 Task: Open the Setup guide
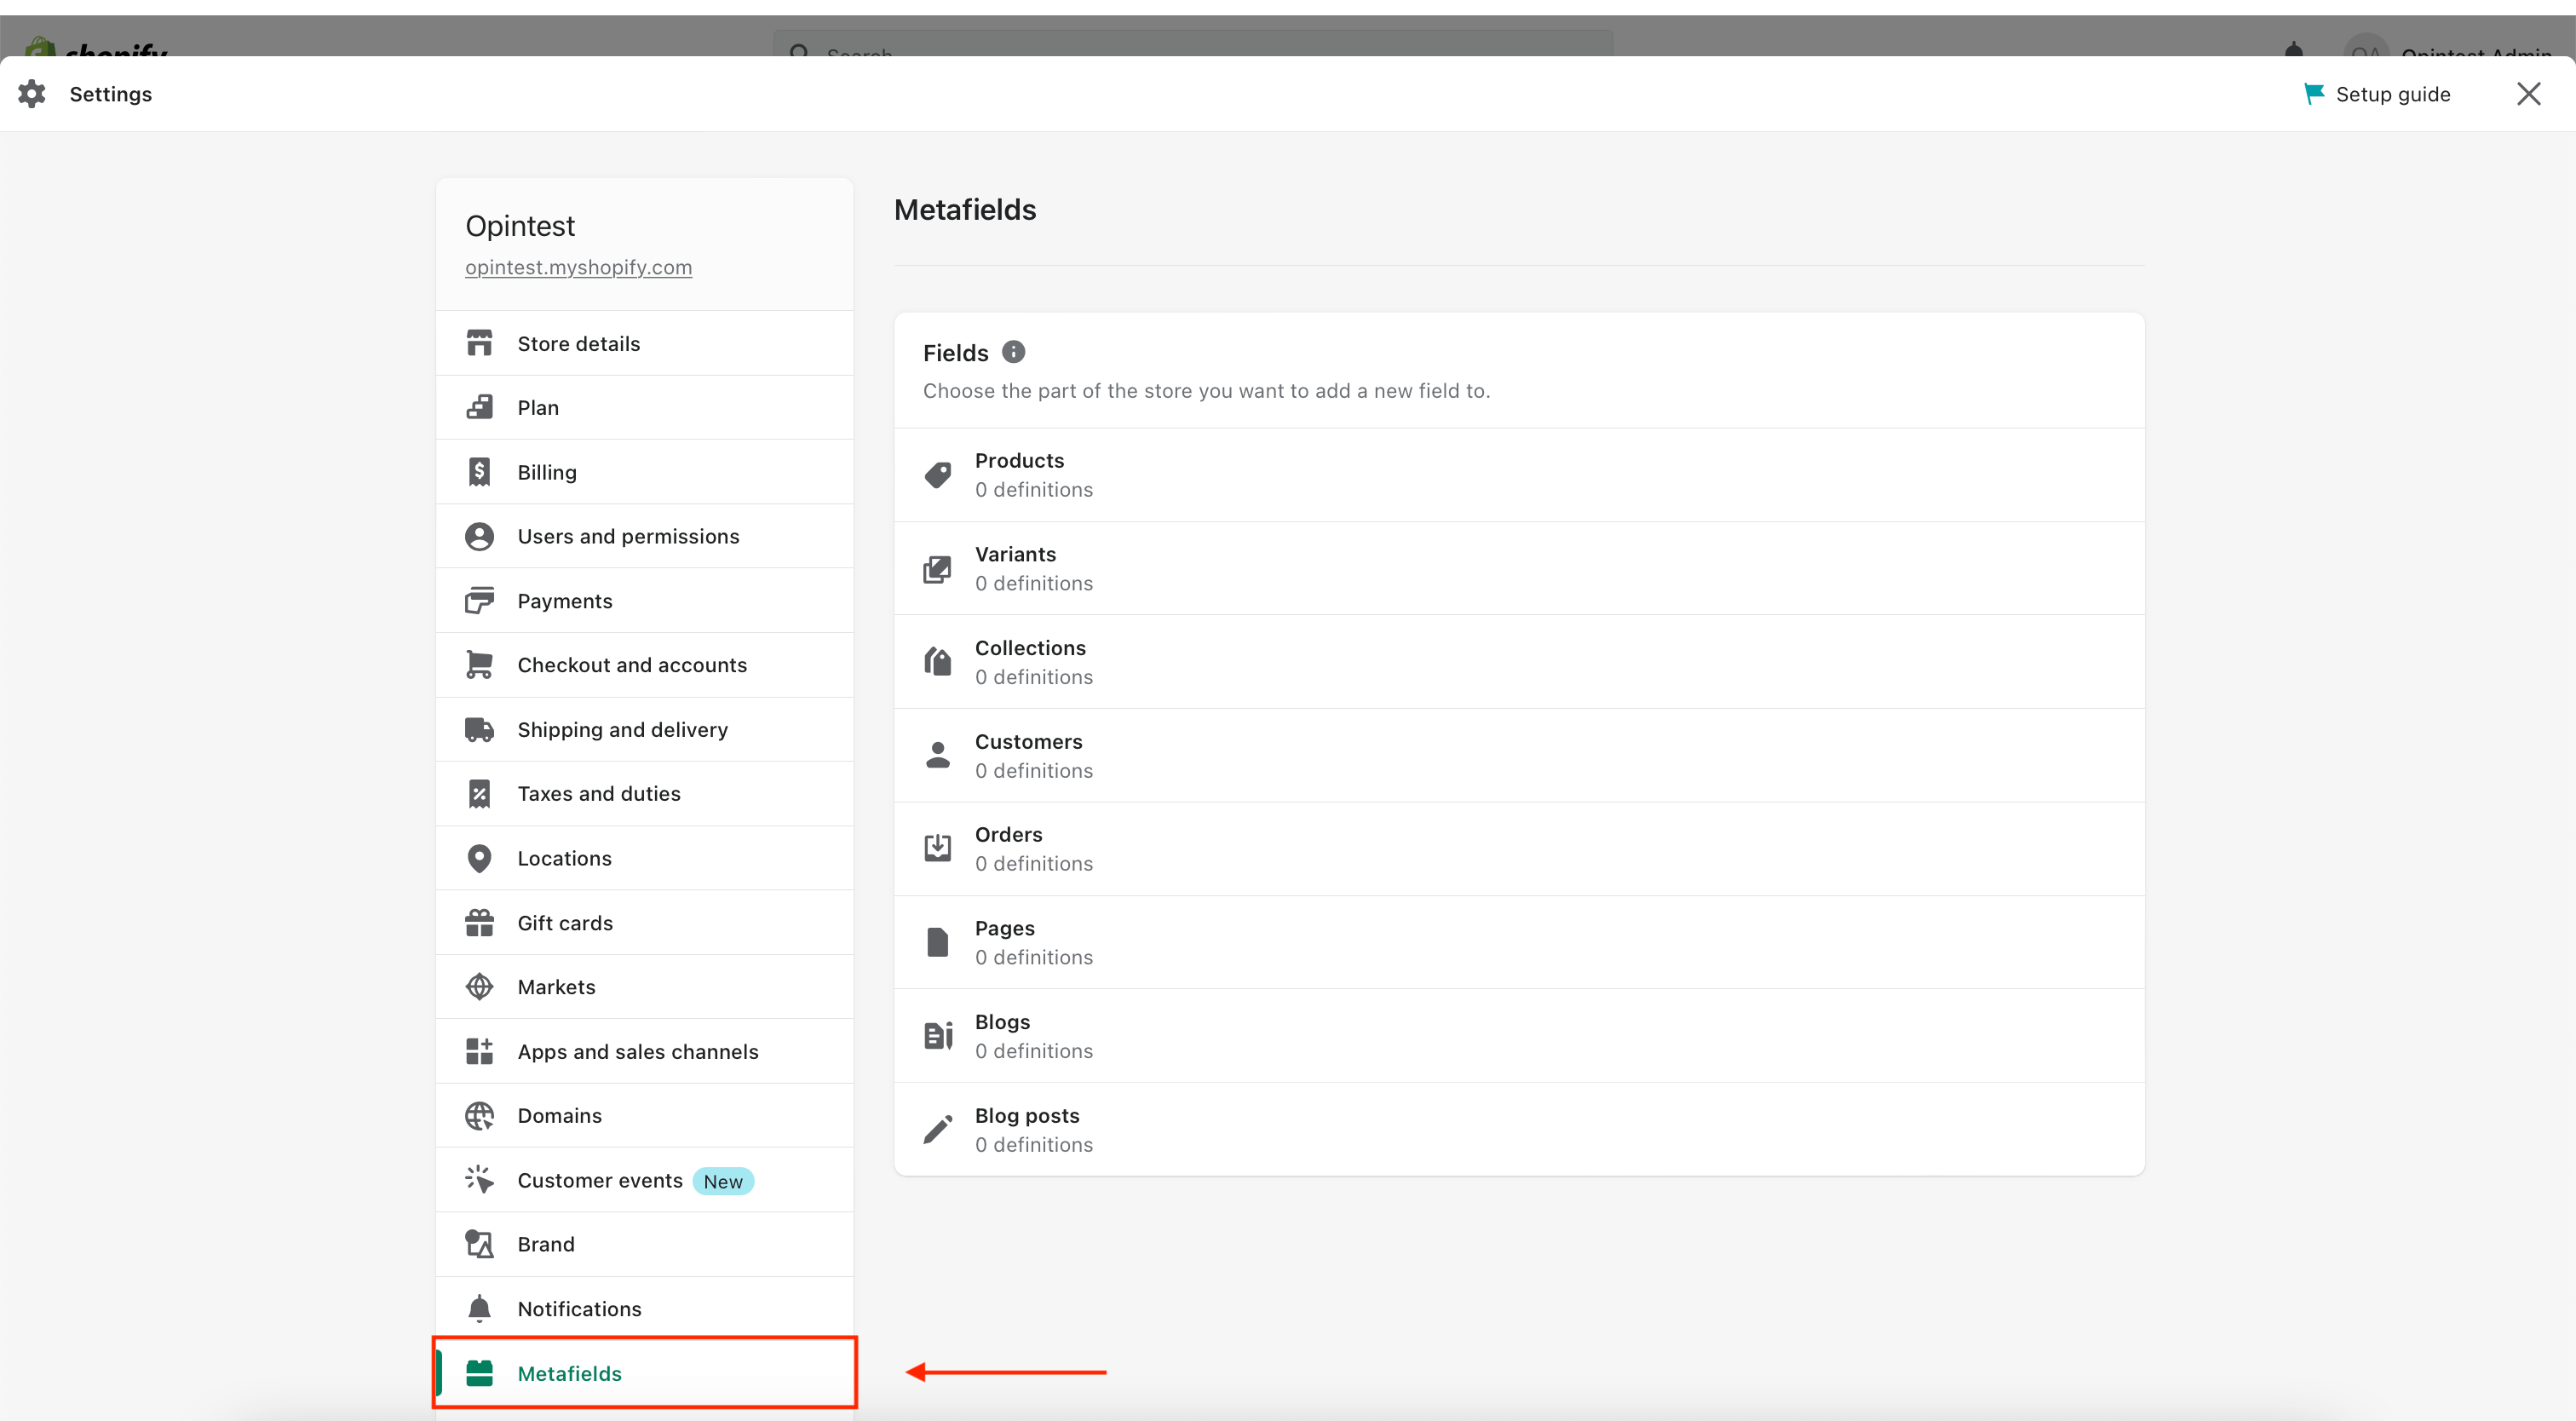pos(2377,94)
